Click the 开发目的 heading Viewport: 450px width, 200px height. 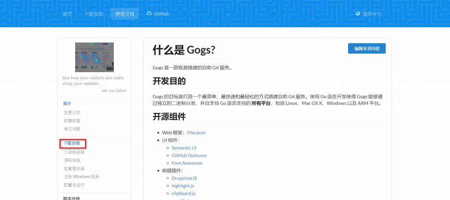click(169, 81)
